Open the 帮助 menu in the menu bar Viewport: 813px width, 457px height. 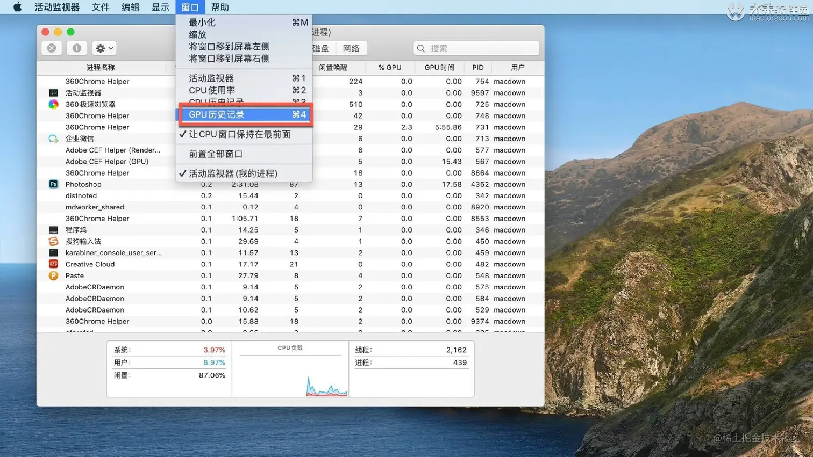point(219,7)
